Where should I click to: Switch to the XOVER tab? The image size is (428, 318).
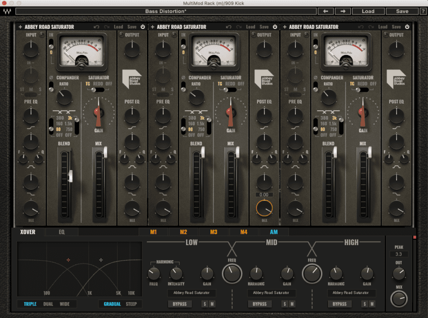pyautogui.click(x=27, y=232)
